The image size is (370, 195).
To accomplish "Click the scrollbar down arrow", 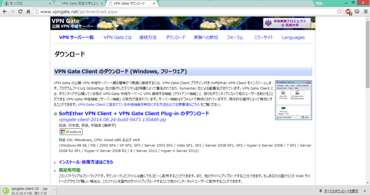I will point(368,183).
